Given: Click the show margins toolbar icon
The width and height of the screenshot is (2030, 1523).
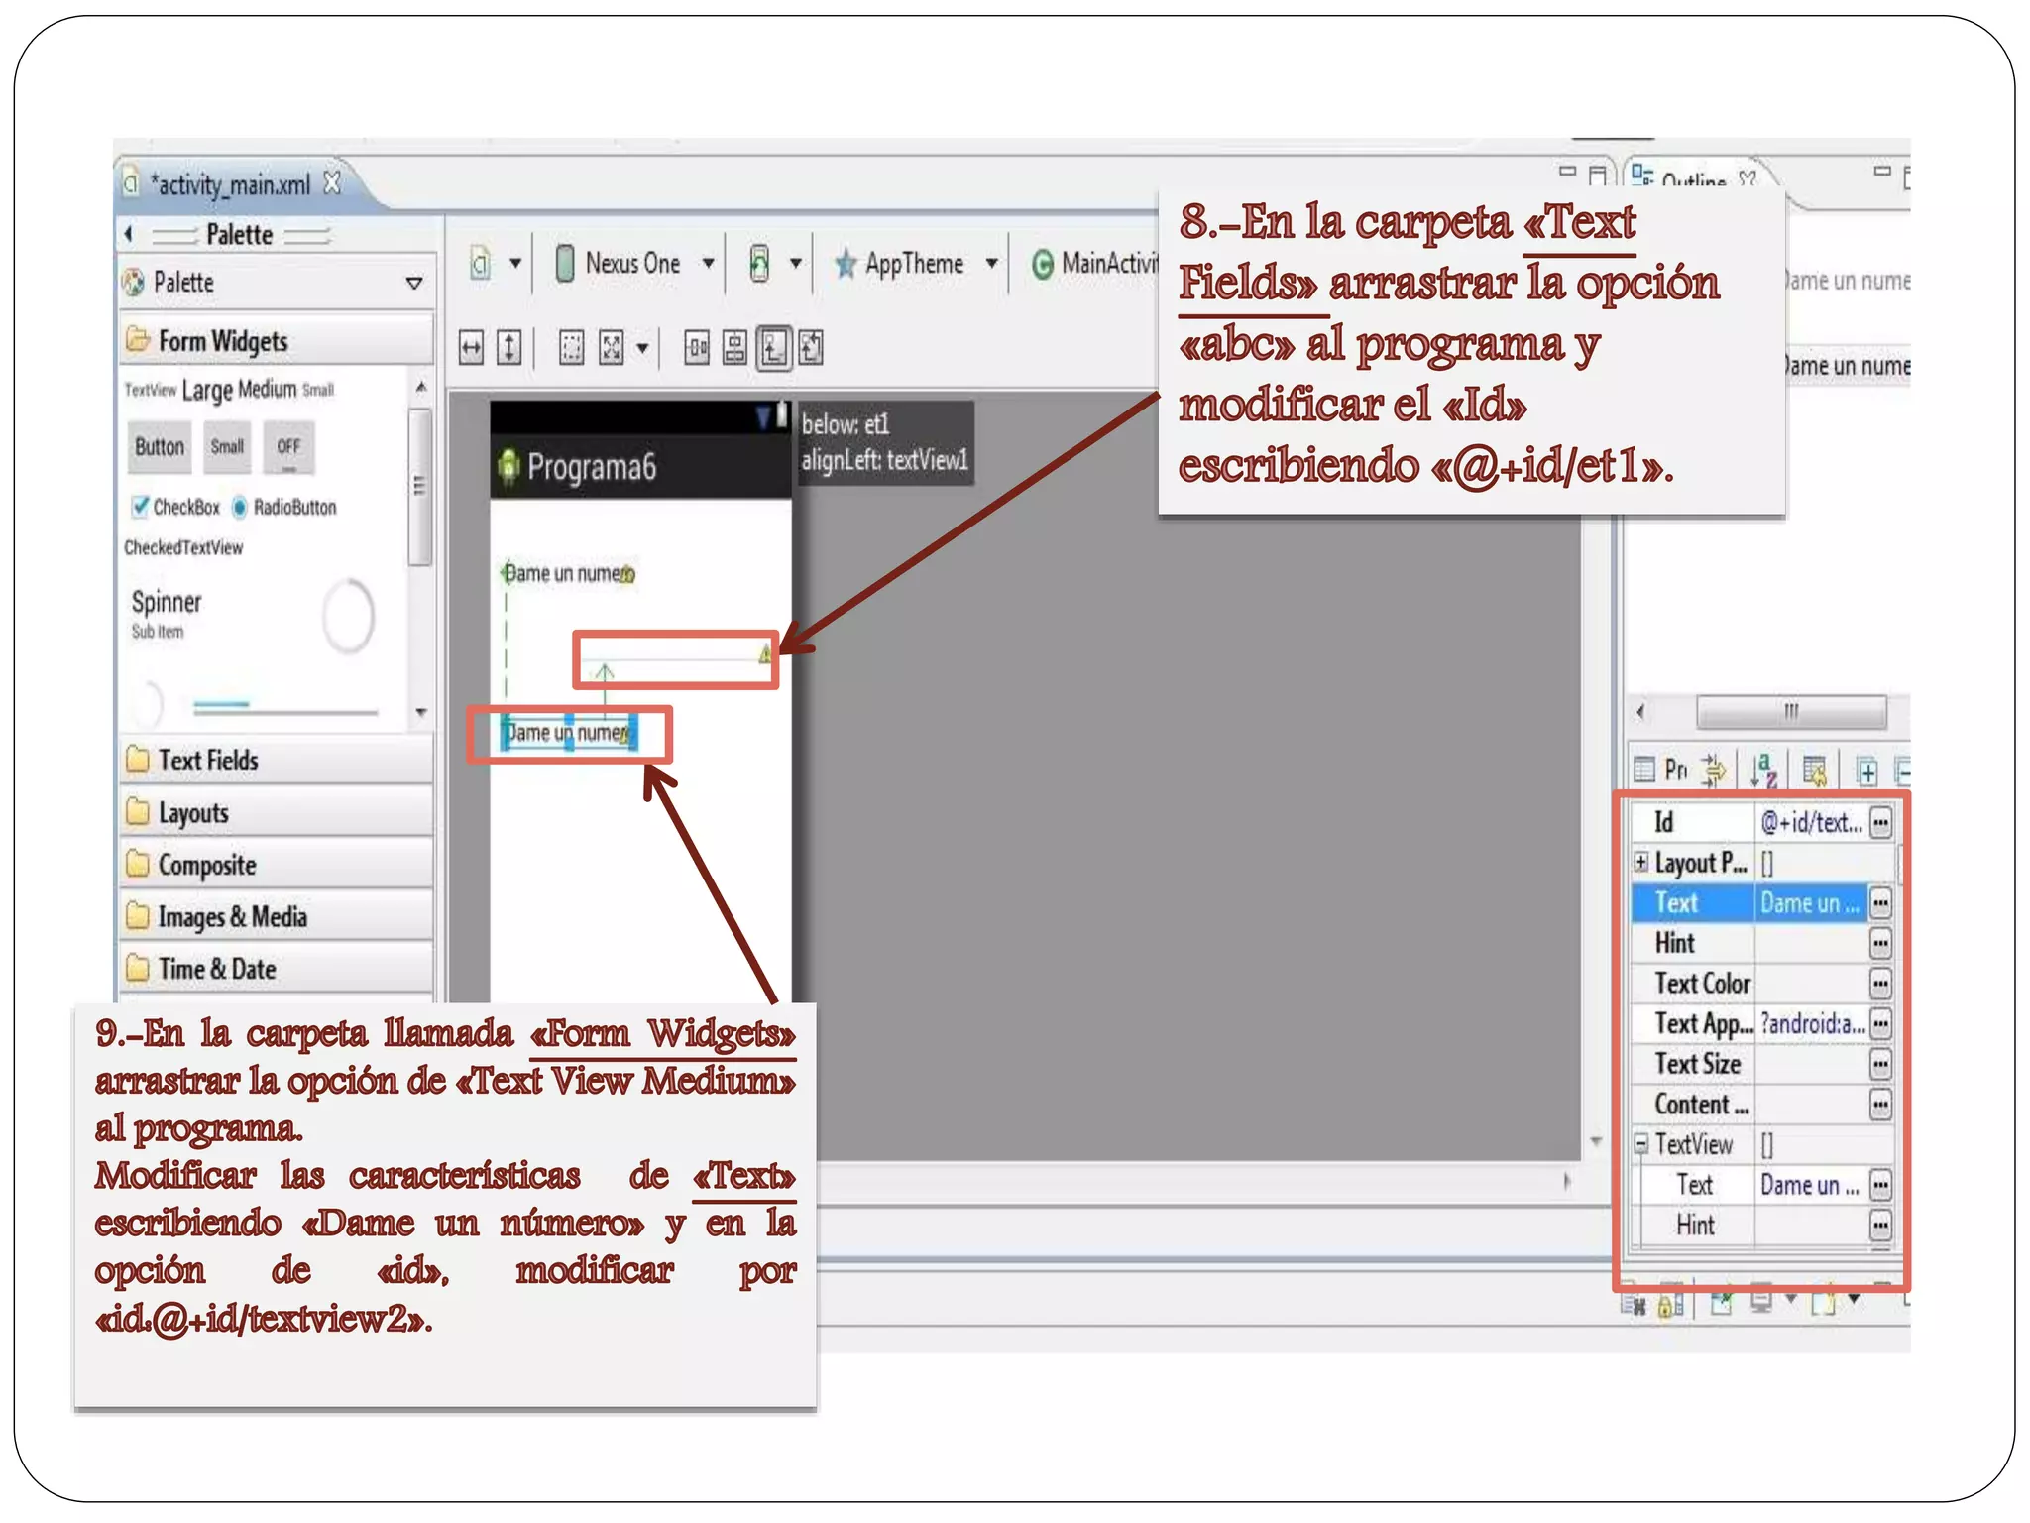Looking at the screenshot, I should coord(571,348).
